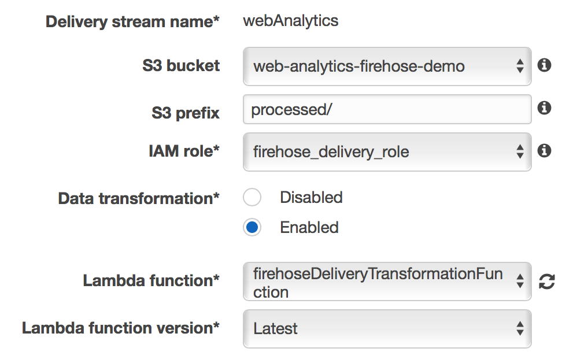
Task: Click the 'Delivery stream name' label
Action: point(132,23)
